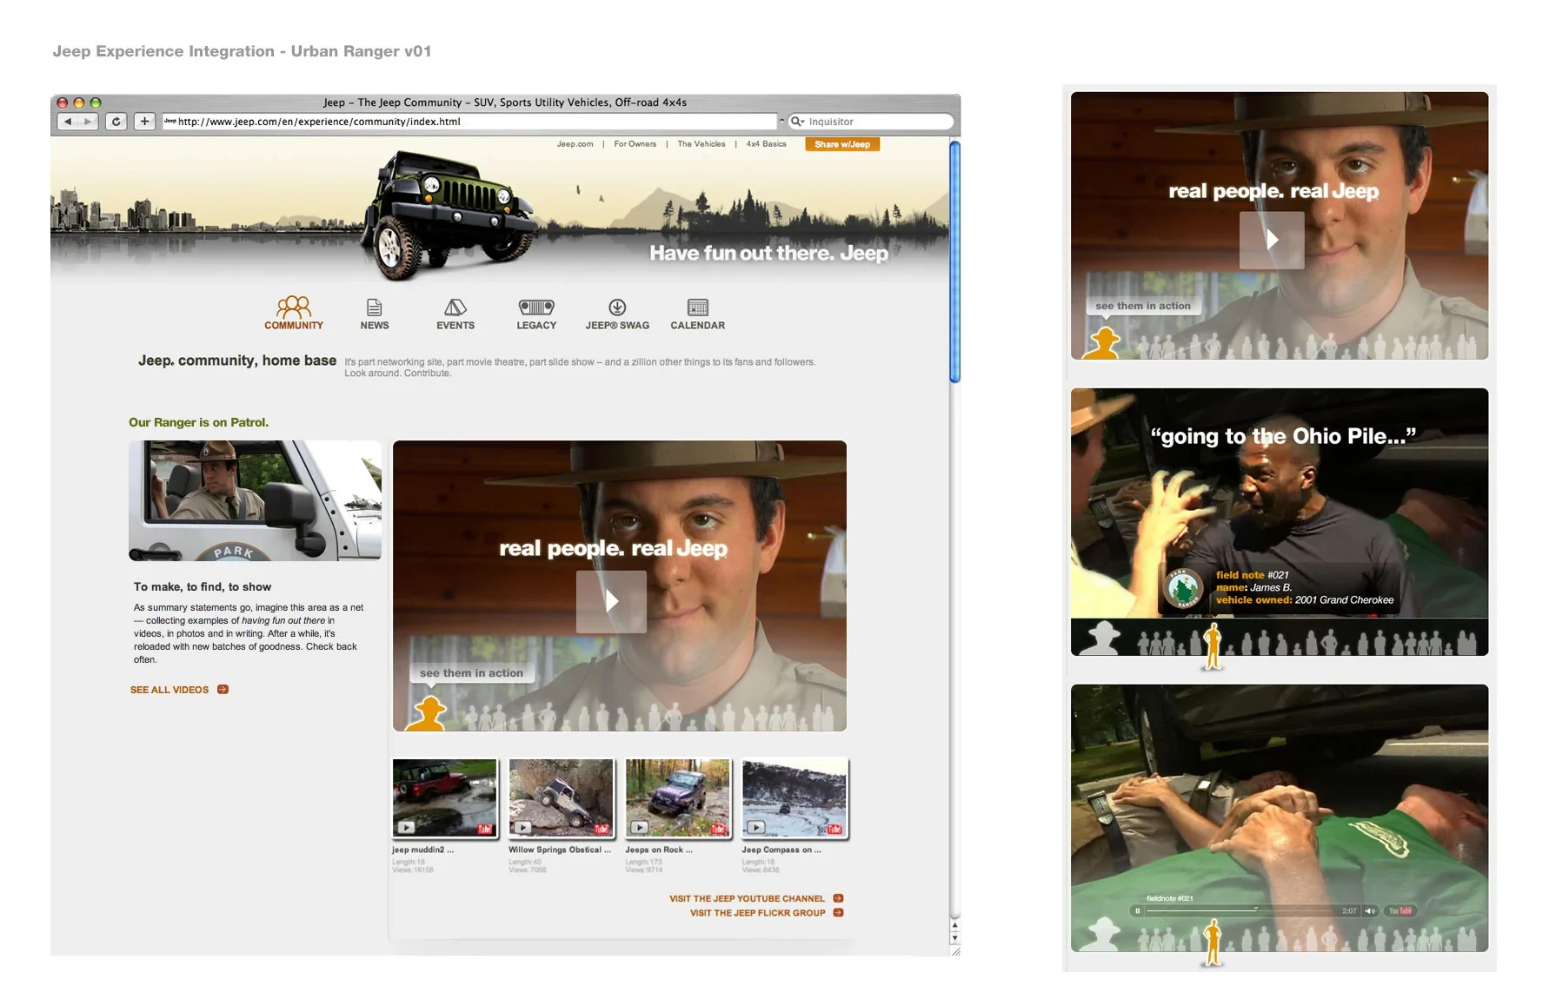Play the main real people video
Screen dimensions: 1549x999
pyautogui.click(x=611, y=601)
